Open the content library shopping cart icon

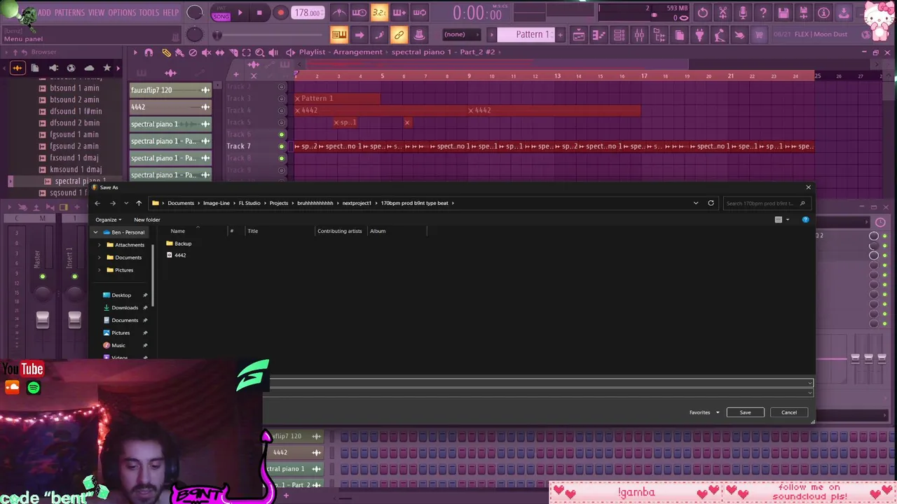[759, 34]
